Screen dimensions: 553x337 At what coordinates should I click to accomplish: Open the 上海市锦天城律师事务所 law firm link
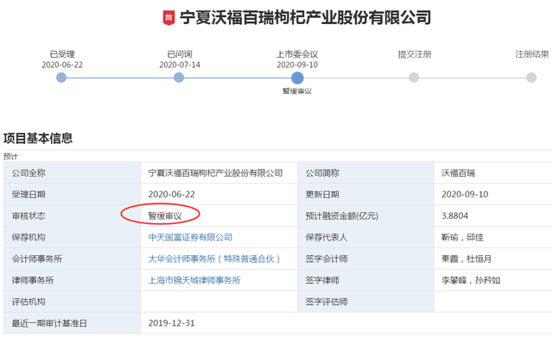tap(194, 280)
